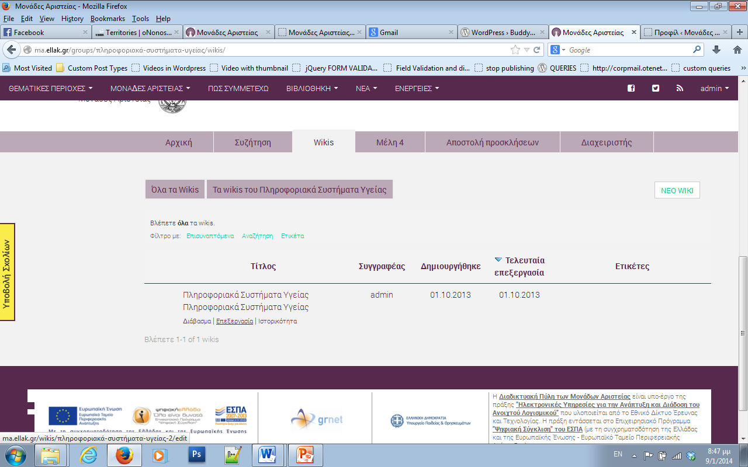
Task: Go back with the browser back arrow
Action: tap(11, 50)
